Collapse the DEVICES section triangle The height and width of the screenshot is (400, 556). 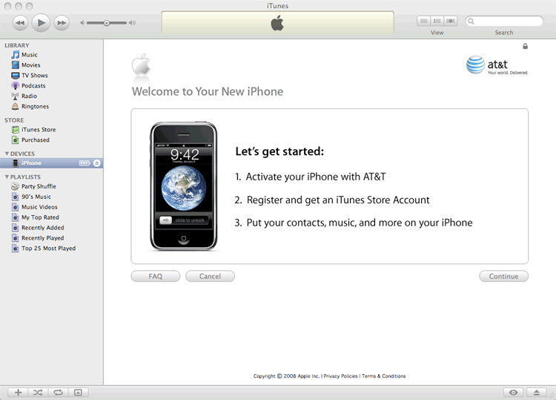pos(7,154)
